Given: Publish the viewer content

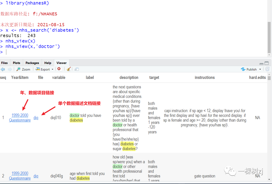Looking at the screenshot, I should [249, 69].
